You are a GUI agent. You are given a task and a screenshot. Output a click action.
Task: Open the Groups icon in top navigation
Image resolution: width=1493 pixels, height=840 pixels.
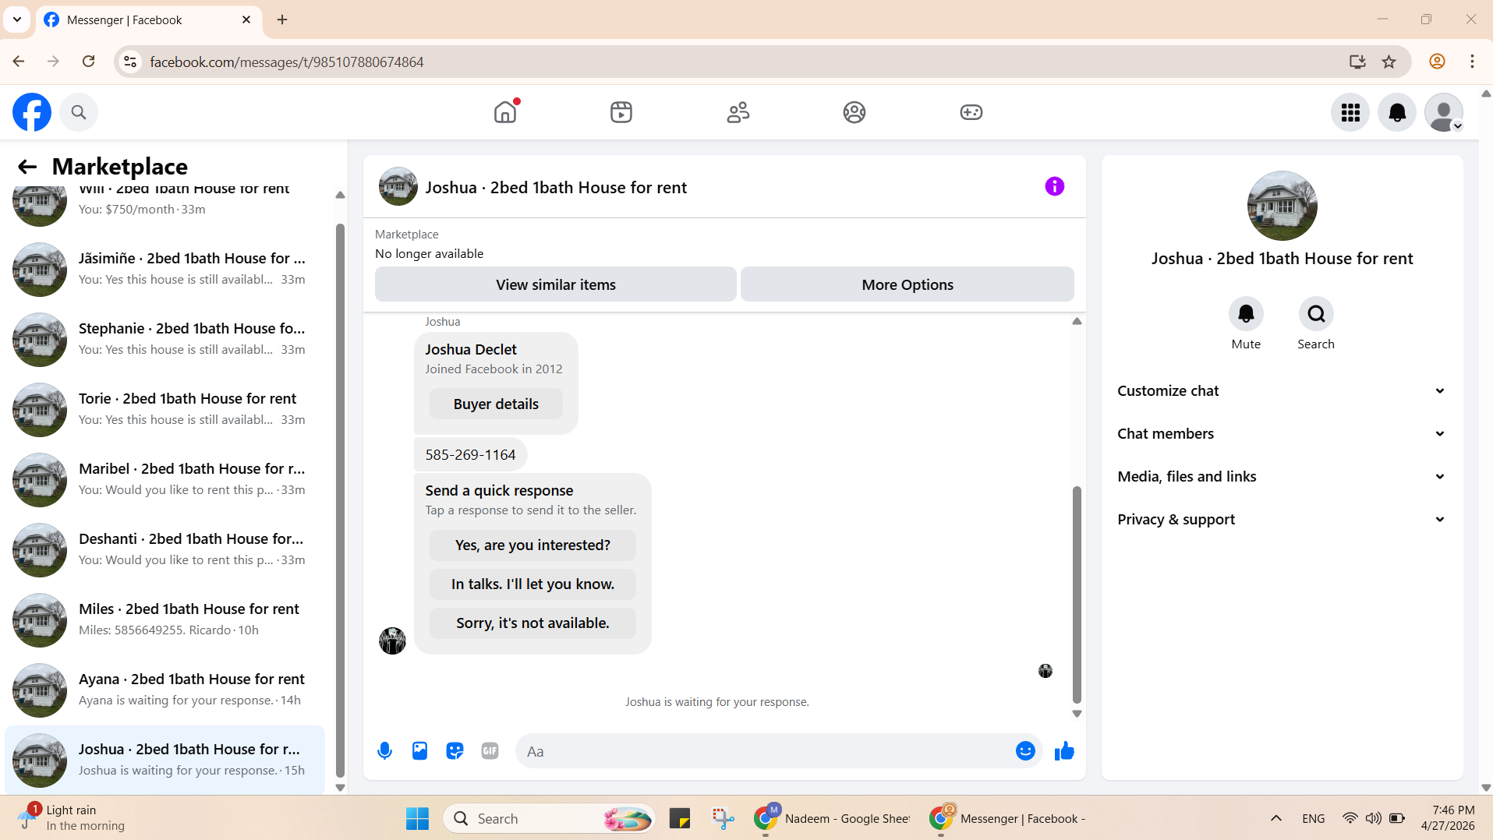[854, 112]
